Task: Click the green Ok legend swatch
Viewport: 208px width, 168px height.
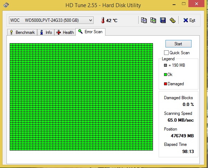Action: click(x=165, y=75)
